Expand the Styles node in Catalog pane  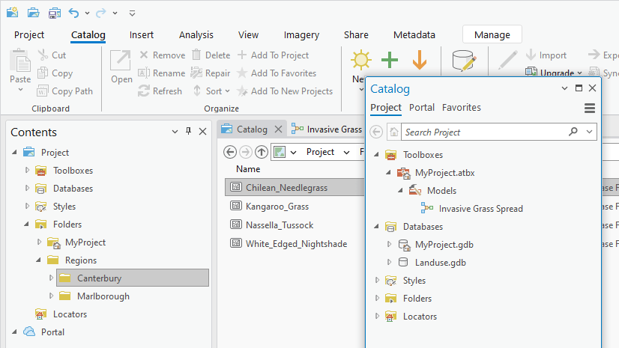[377, 281]
